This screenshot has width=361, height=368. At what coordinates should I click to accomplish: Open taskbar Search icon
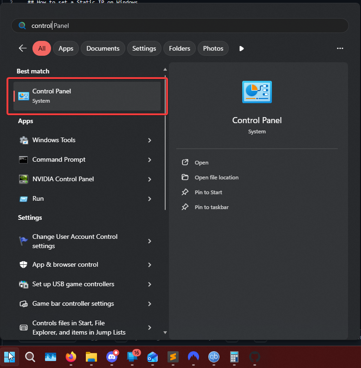click(30, 357)
